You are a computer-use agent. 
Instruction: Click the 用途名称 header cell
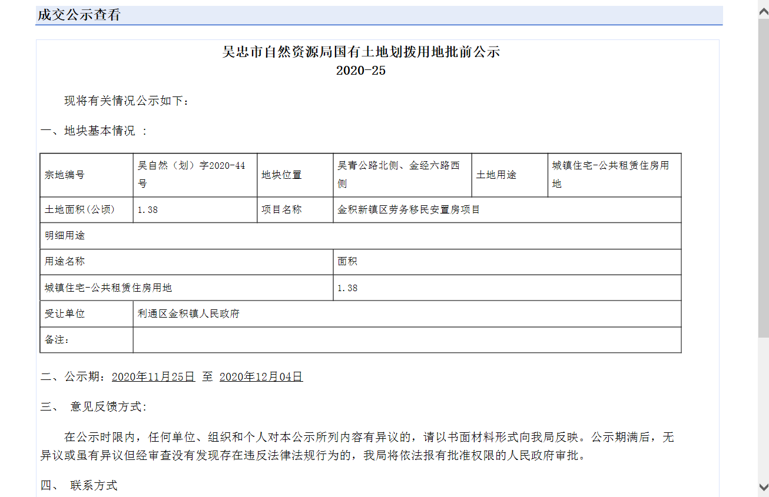pos(186,261)
